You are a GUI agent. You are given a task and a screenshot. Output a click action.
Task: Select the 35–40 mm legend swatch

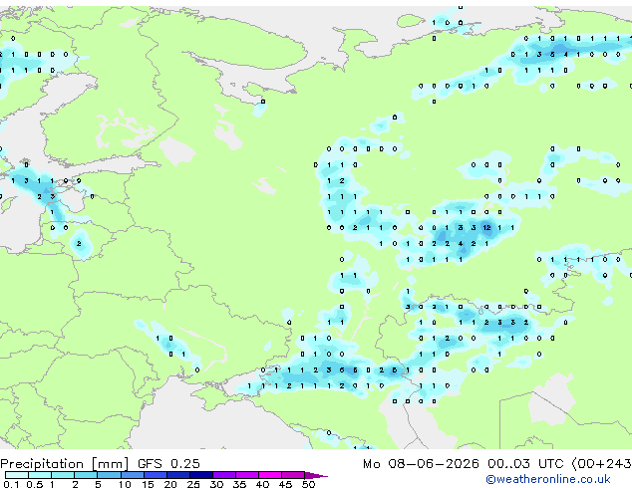click(247, 475)
